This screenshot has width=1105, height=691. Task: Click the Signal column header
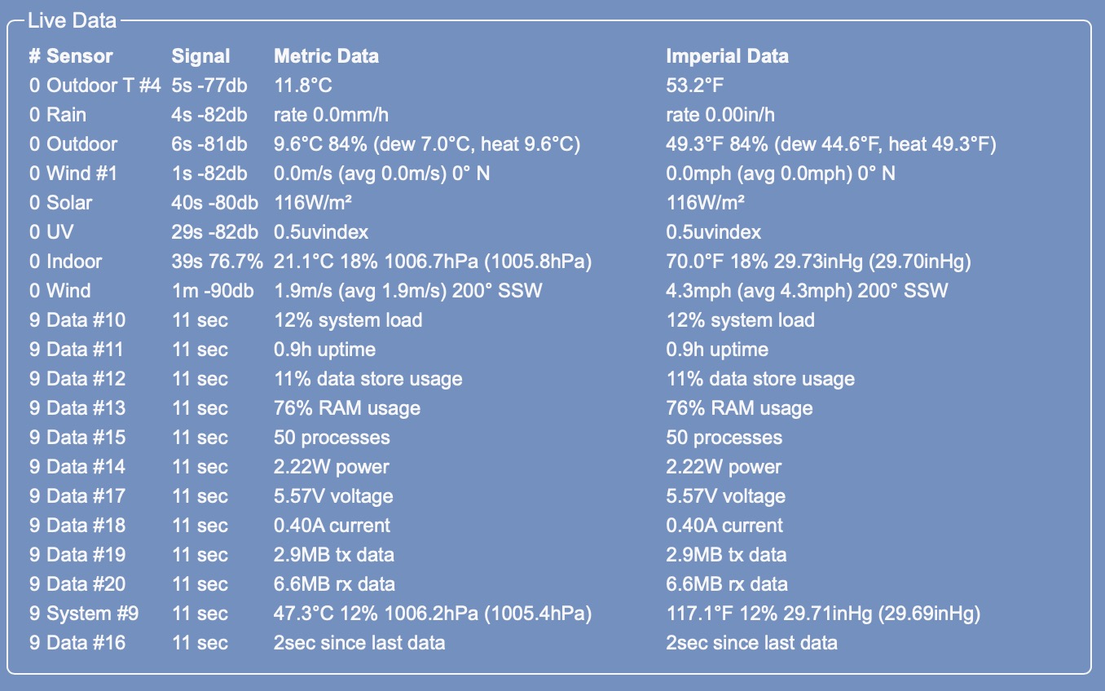tap(200, 56)
